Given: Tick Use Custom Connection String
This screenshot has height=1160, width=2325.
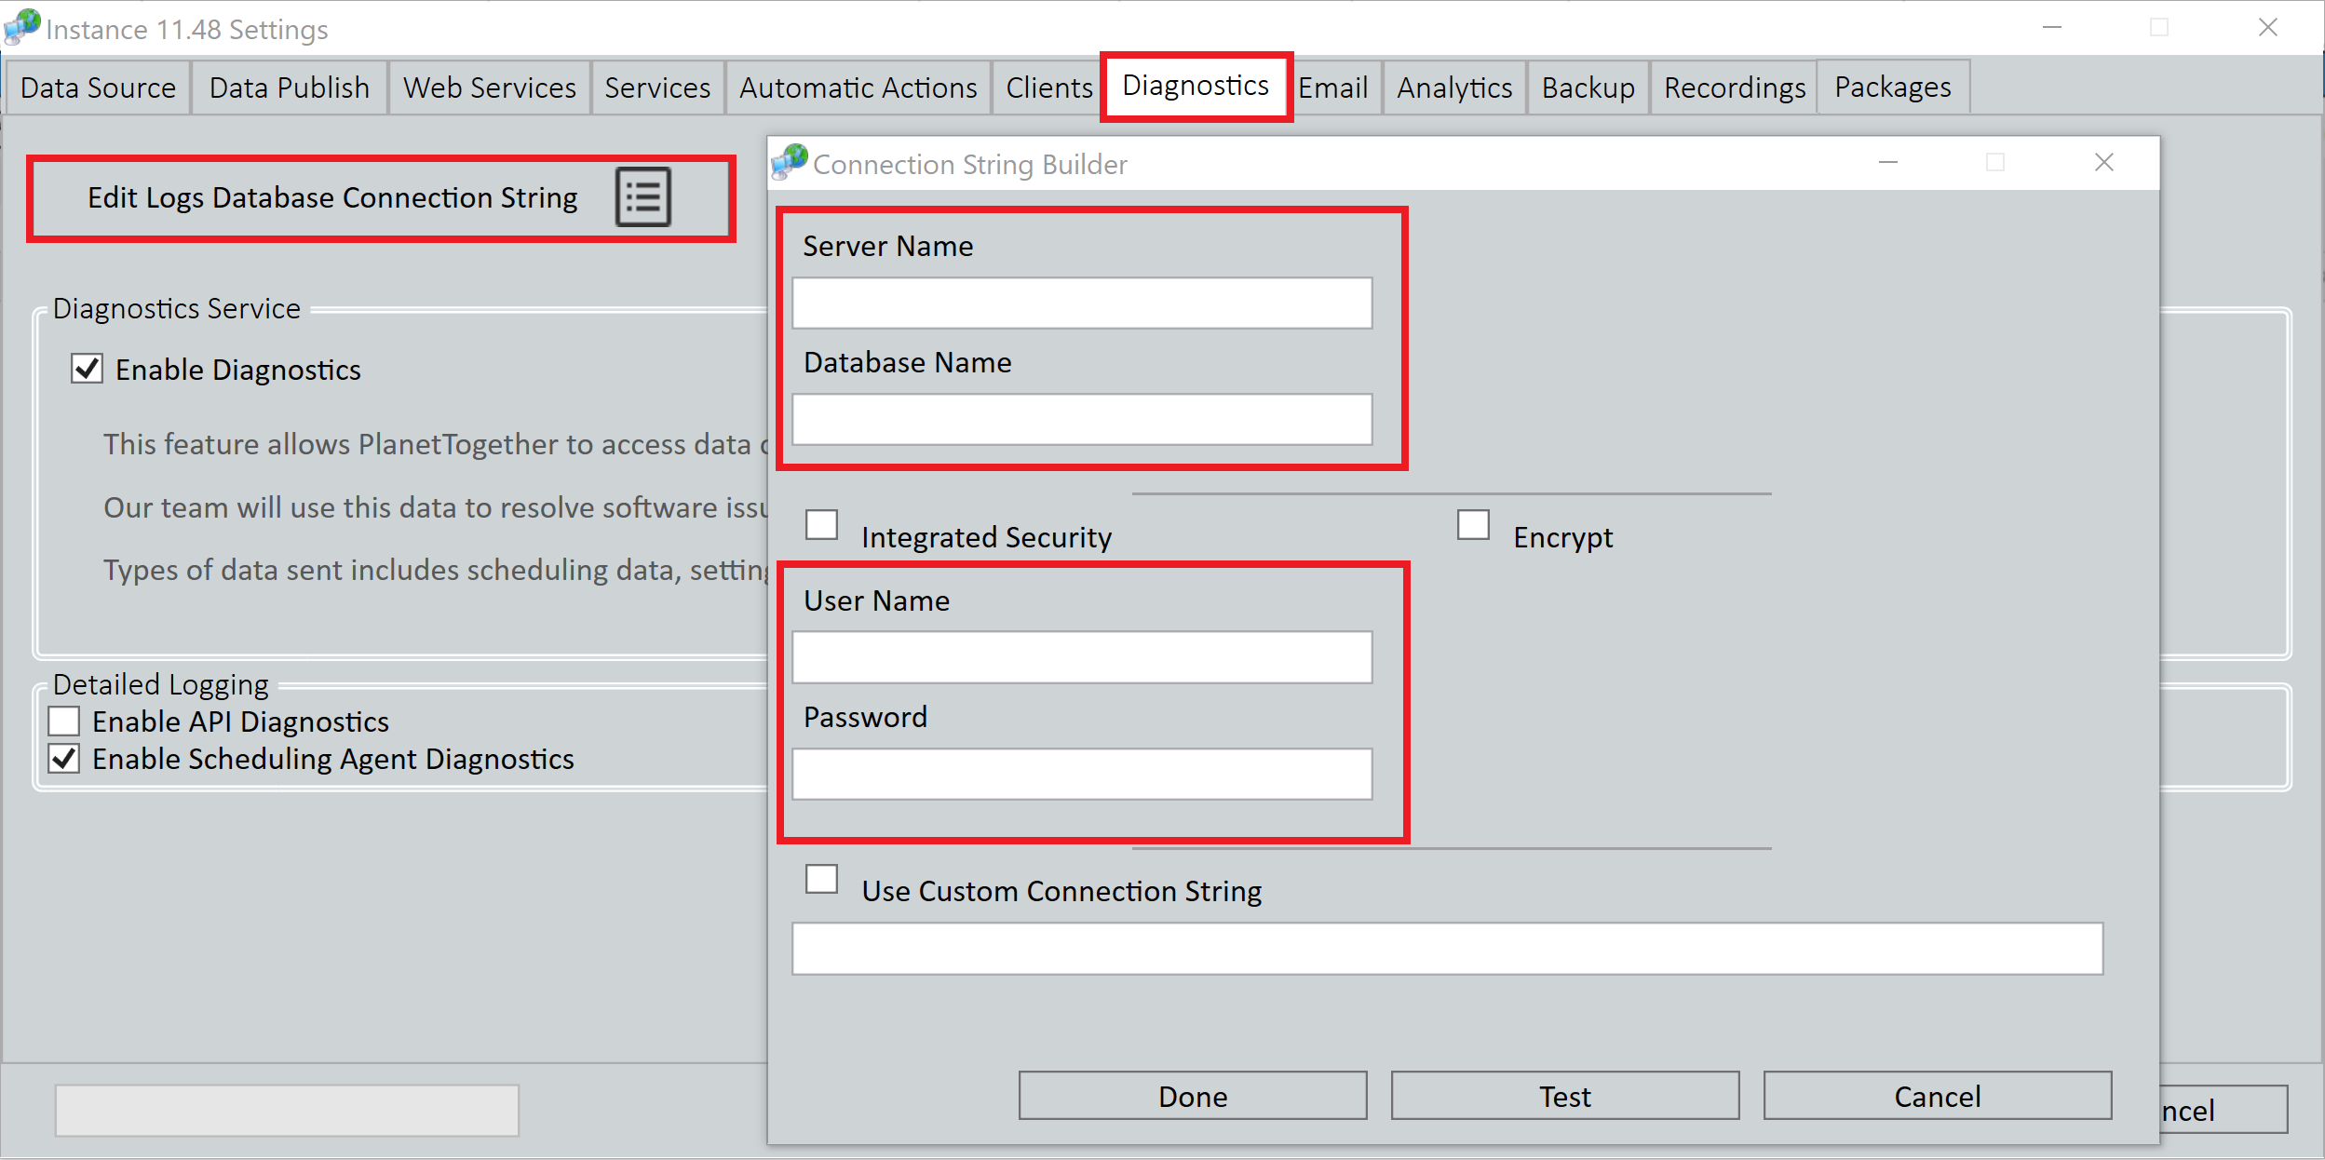Looking at the screenshot, I should click(822, 879).
